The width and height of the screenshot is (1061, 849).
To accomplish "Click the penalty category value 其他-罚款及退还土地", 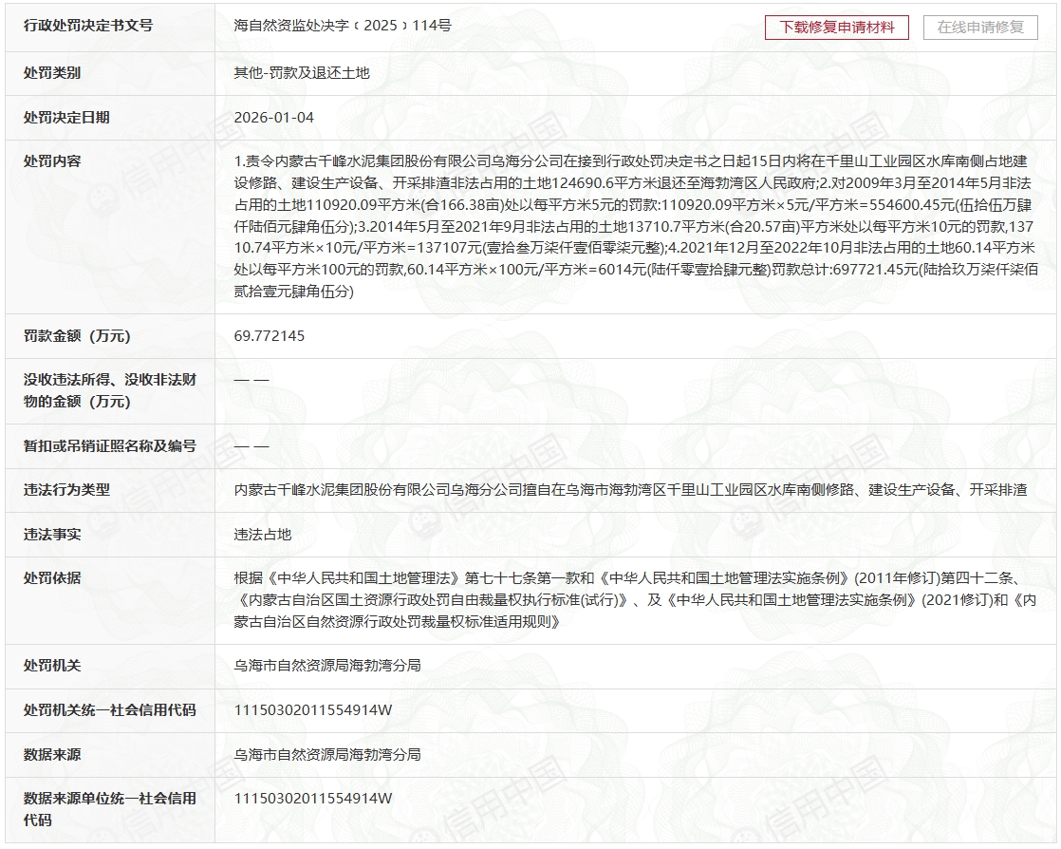I will click(302, 73).
